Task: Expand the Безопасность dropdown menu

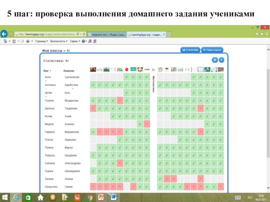Action: [59, 41]
